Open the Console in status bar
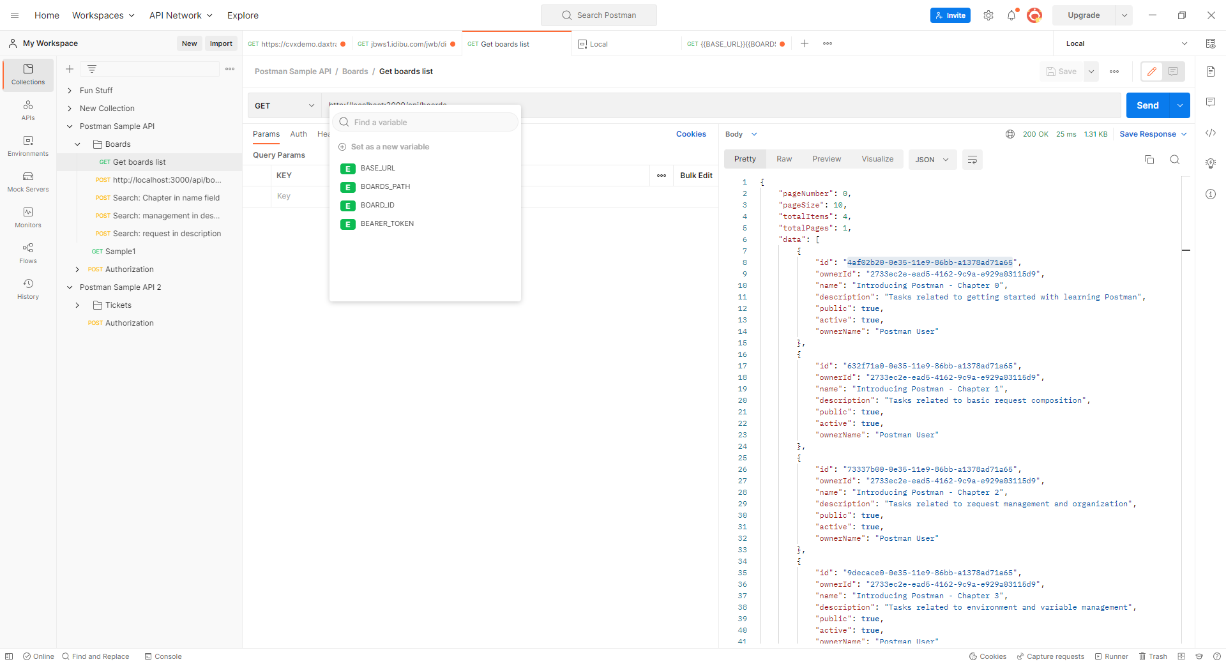The width and height of the screenshot is (1226, 664). tap(163, 656)
